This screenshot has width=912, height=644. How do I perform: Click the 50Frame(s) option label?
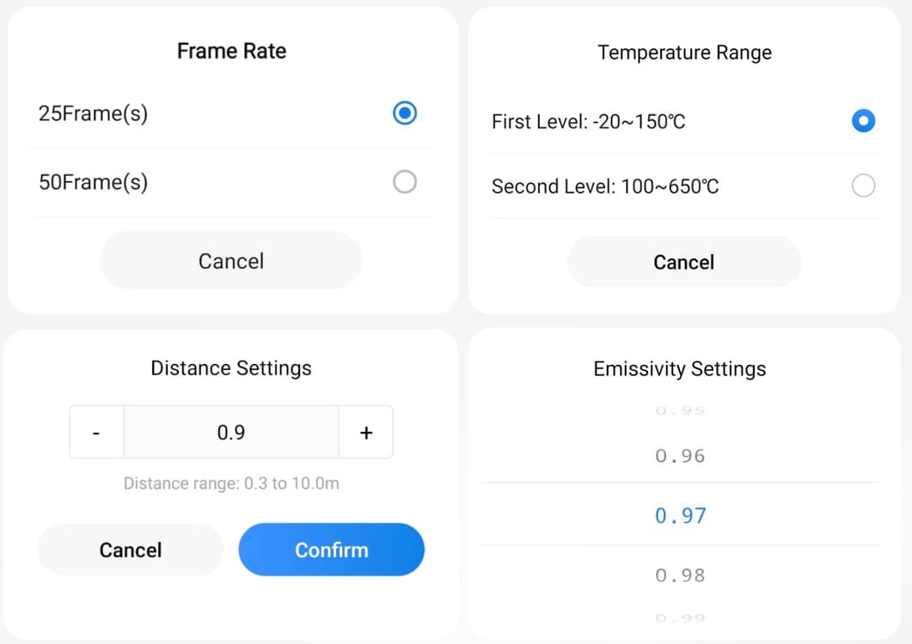point(93,182)
